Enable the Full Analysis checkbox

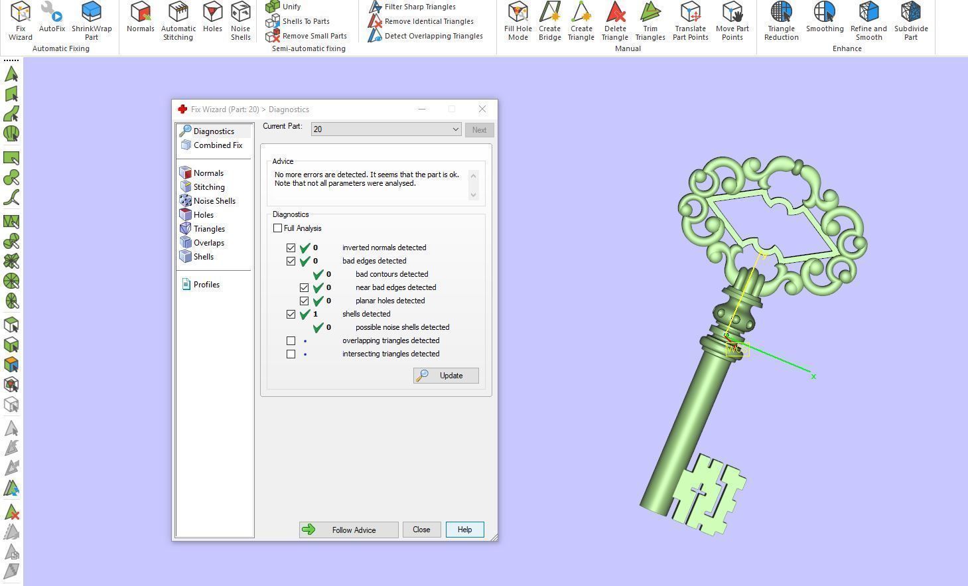coord(278,228)
